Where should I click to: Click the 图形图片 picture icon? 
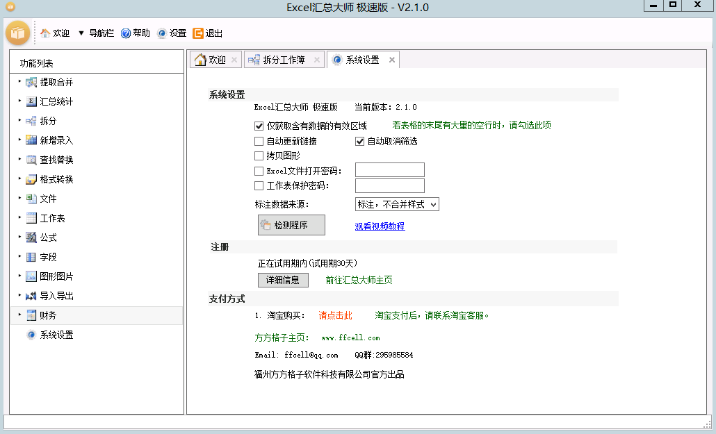click(x=31, y=276)
